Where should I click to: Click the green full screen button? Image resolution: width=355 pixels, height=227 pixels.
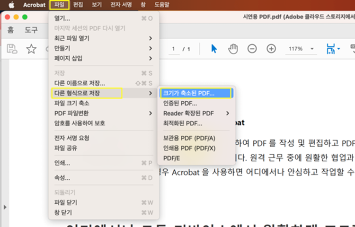(25, 17)
